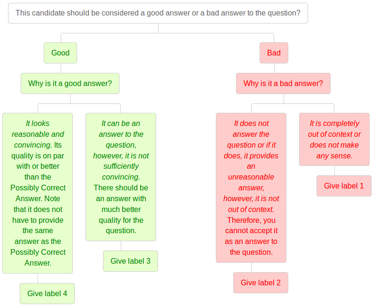Click 'unreasonable answer' italic text in red box
Image resolution: width=372 pixels, height=306 pixels.
pos(251,182)
